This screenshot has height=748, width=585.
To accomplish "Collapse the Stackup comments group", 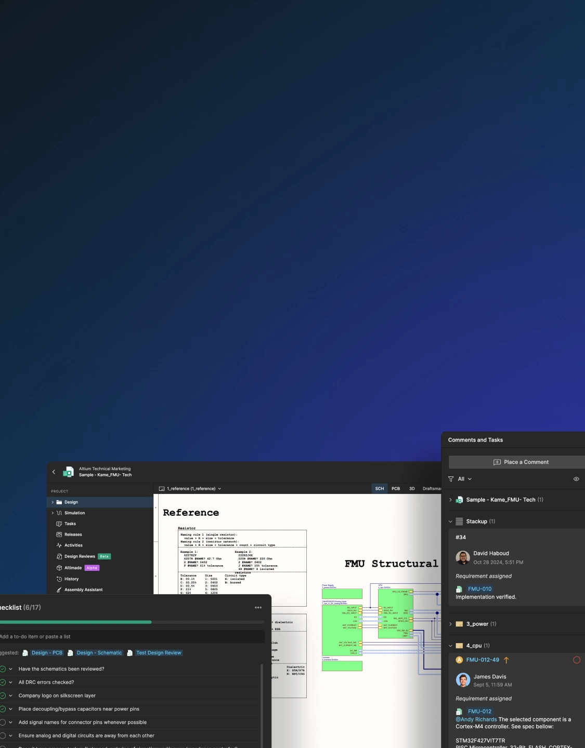I will (450, 522).
